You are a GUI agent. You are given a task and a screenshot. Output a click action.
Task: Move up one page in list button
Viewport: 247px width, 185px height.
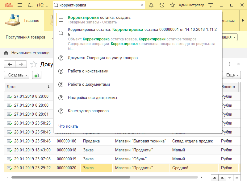point(222,178)
